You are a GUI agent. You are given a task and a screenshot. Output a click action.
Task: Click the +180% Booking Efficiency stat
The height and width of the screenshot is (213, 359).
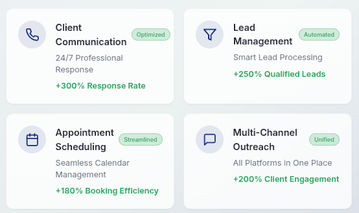pyautogui.click(x=107, y=191)
